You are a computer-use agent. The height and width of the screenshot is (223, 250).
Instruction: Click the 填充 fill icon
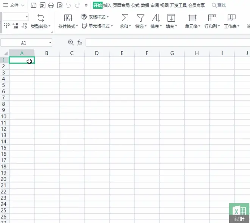tap(171, 18)
